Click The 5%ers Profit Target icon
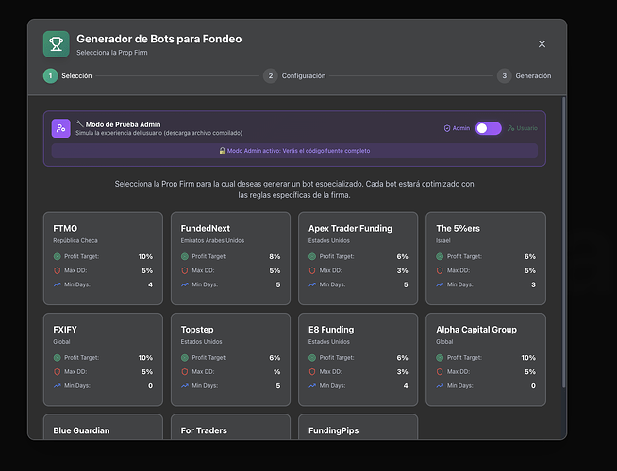 pyautogui.click(x=441, y=256)
